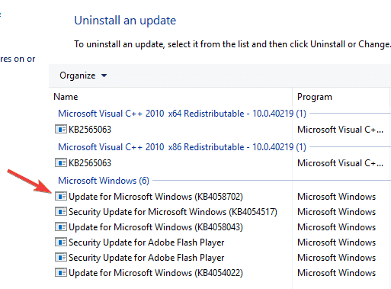Sort list by Program column header

(x=341, y=97)
